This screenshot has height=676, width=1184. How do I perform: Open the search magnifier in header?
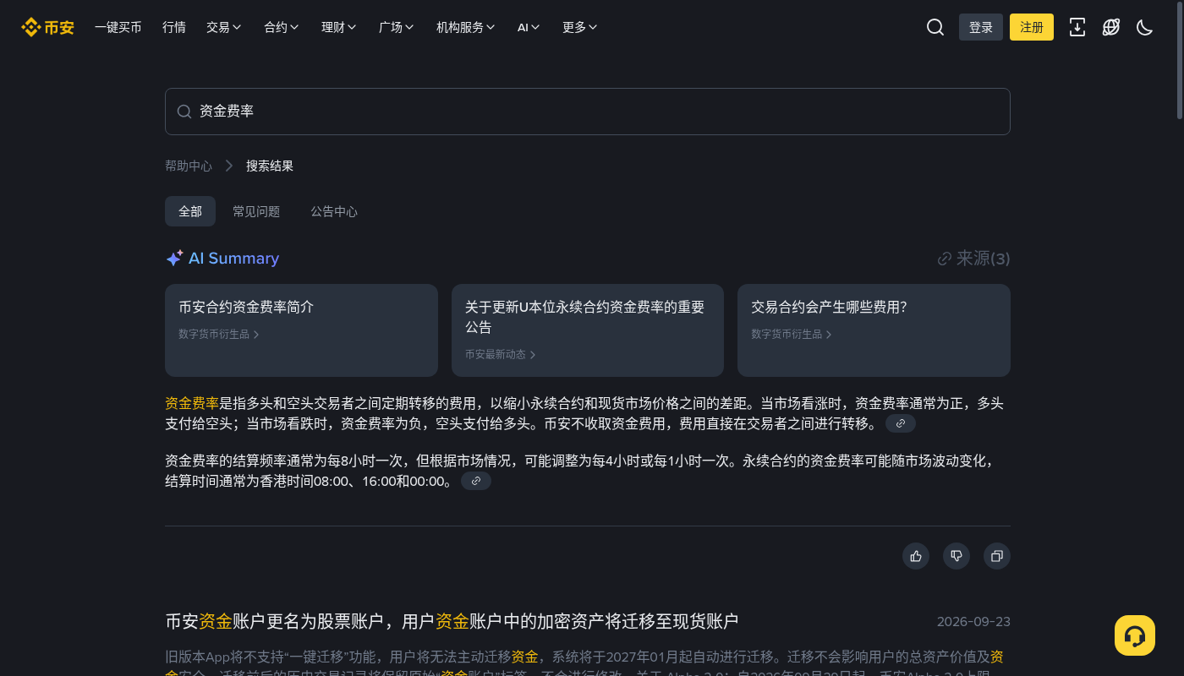(935, 27)
